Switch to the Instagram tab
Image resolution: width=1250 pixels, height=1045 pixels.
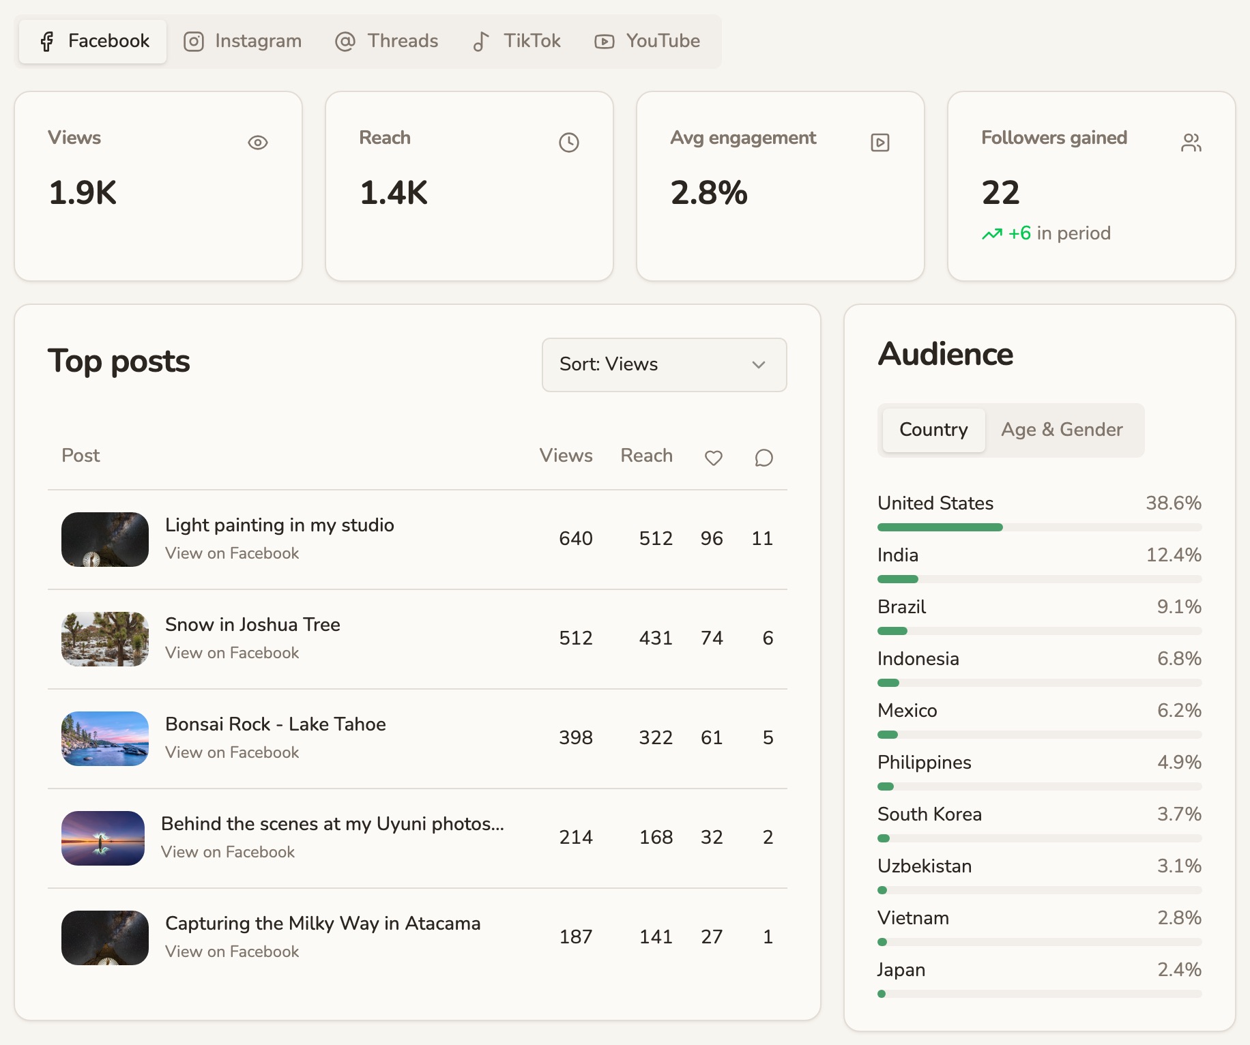243,42
